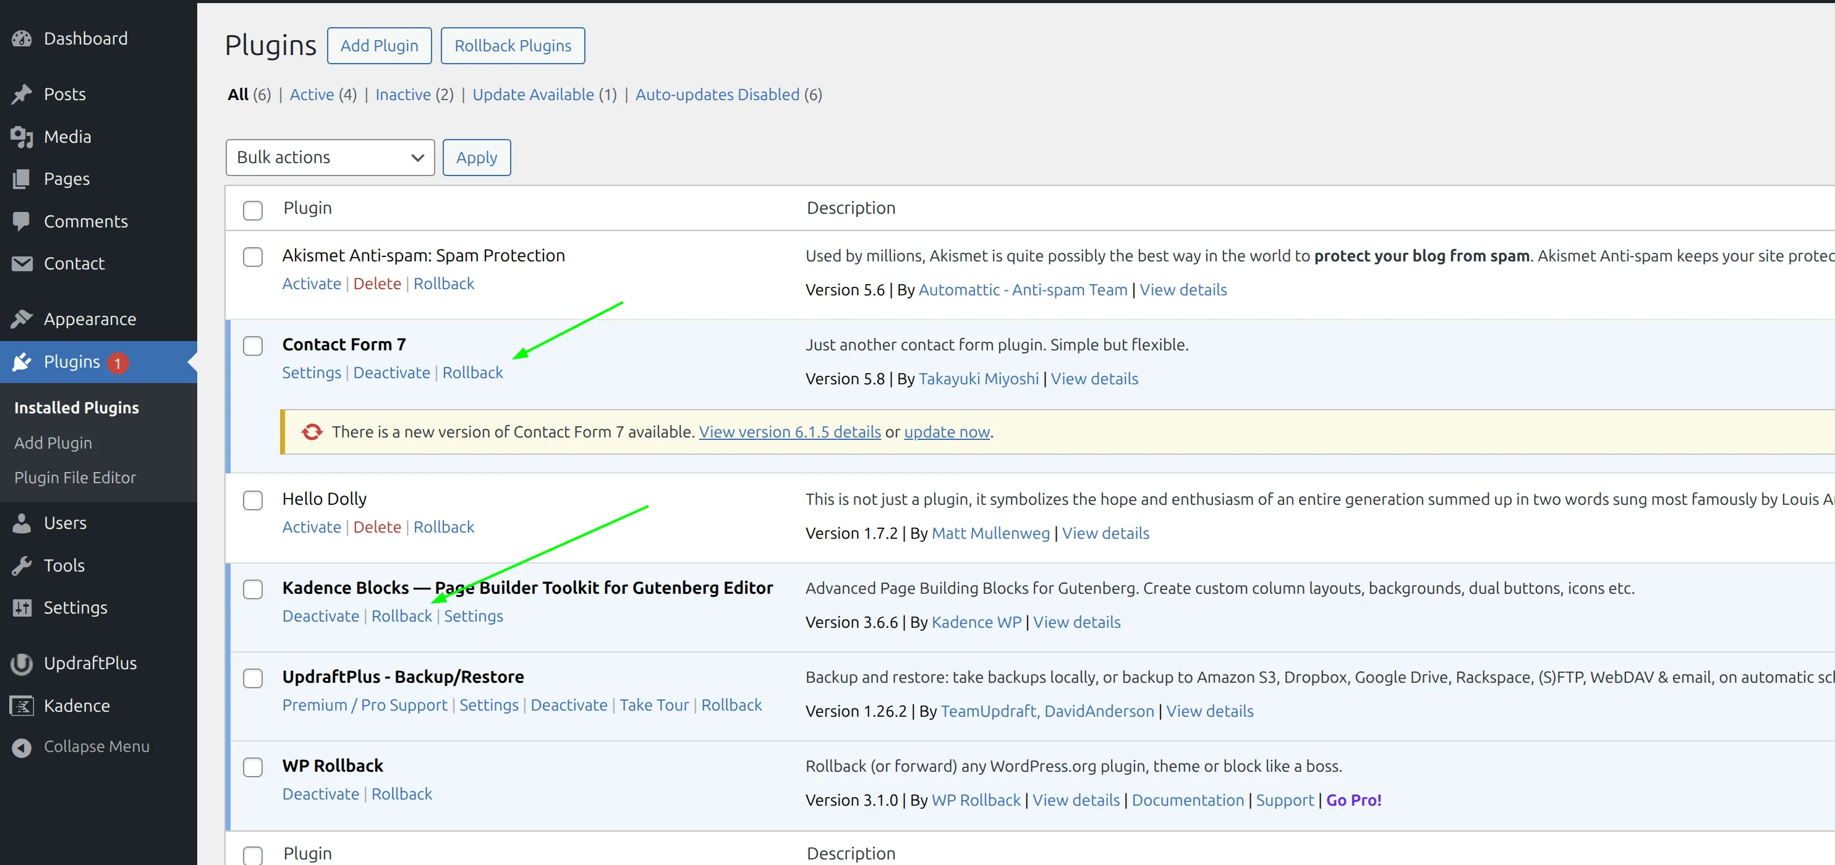
Task: Open the Bulk actions dropdown
Action: (330, 158)
